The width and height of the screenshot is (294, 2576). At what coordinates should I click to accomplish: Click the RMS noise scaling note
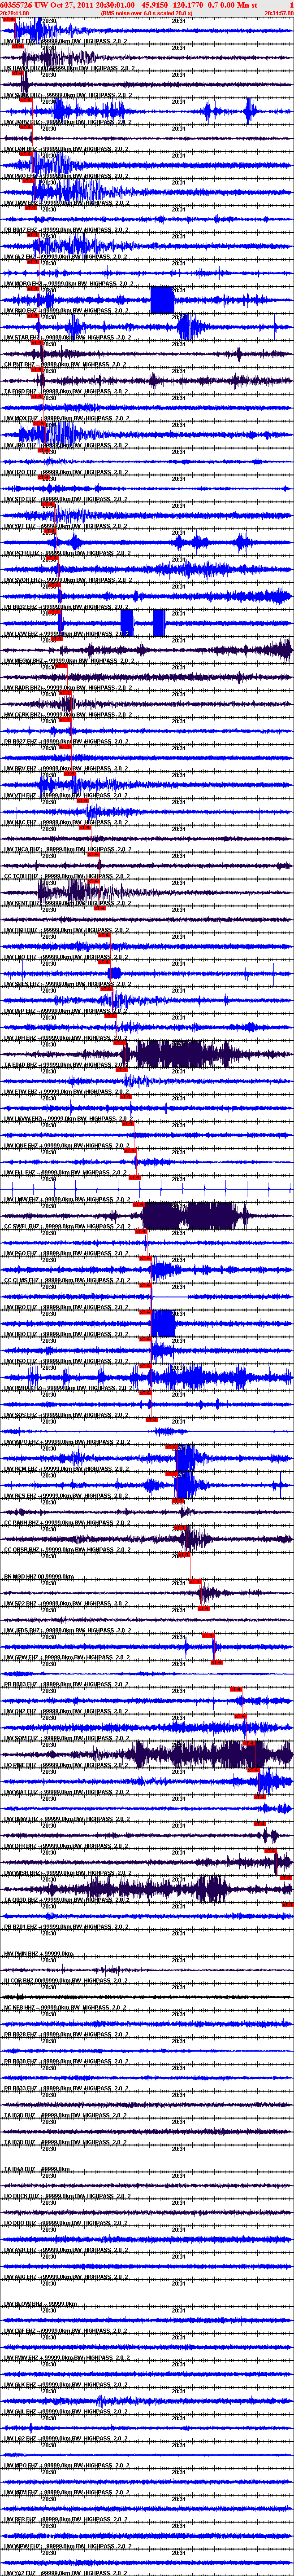coord(147,13)
